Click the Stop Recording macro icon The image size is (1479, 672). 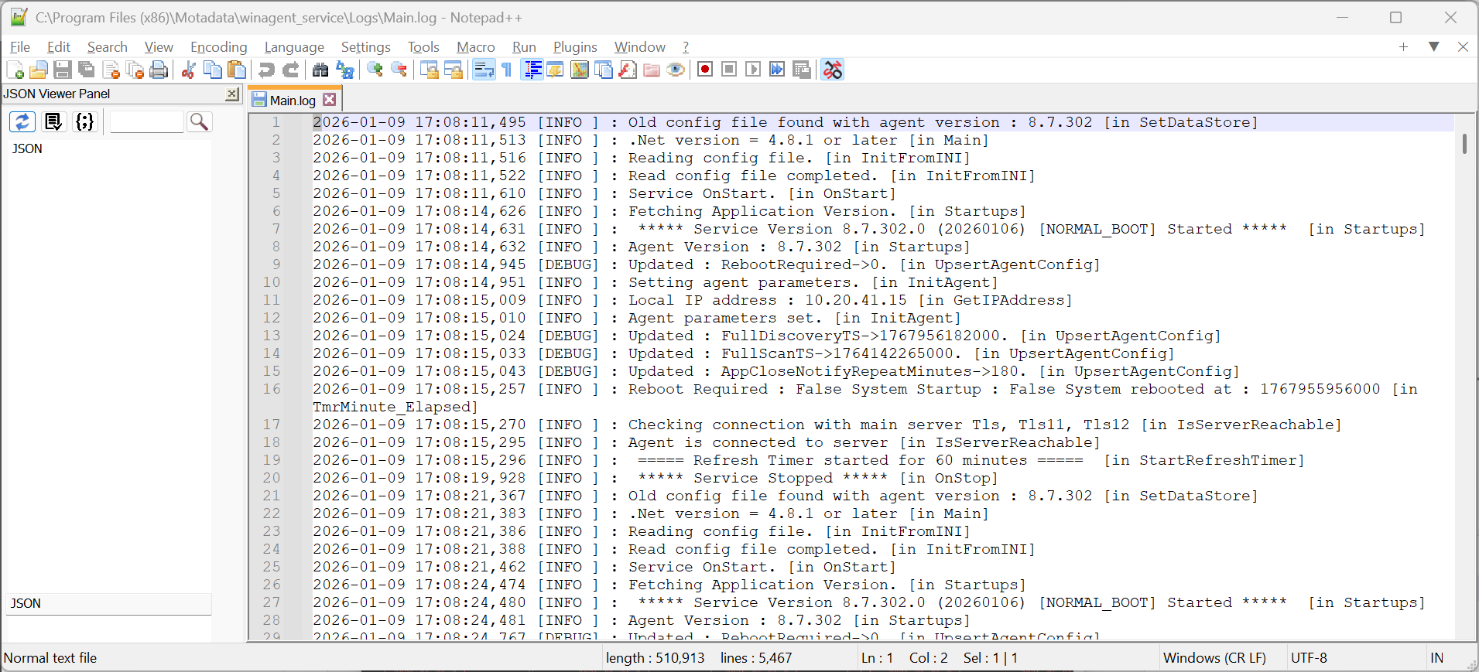click(729, 70)
